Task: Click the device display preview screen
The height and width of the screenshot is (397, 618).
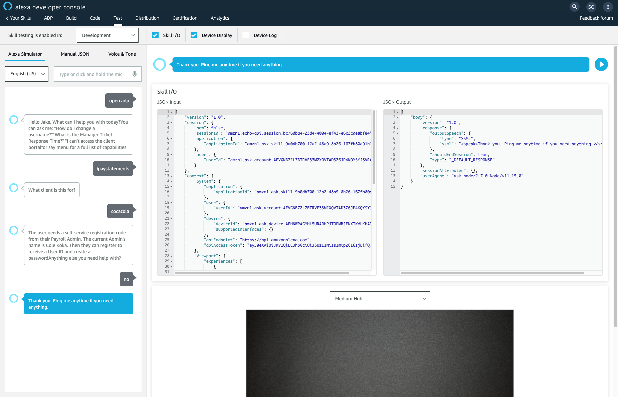Action: 380,353
